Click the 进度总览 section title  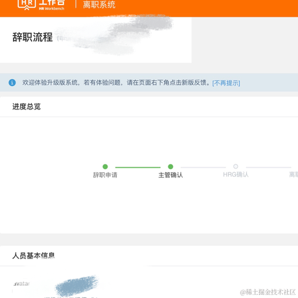[x=27, y=106]
